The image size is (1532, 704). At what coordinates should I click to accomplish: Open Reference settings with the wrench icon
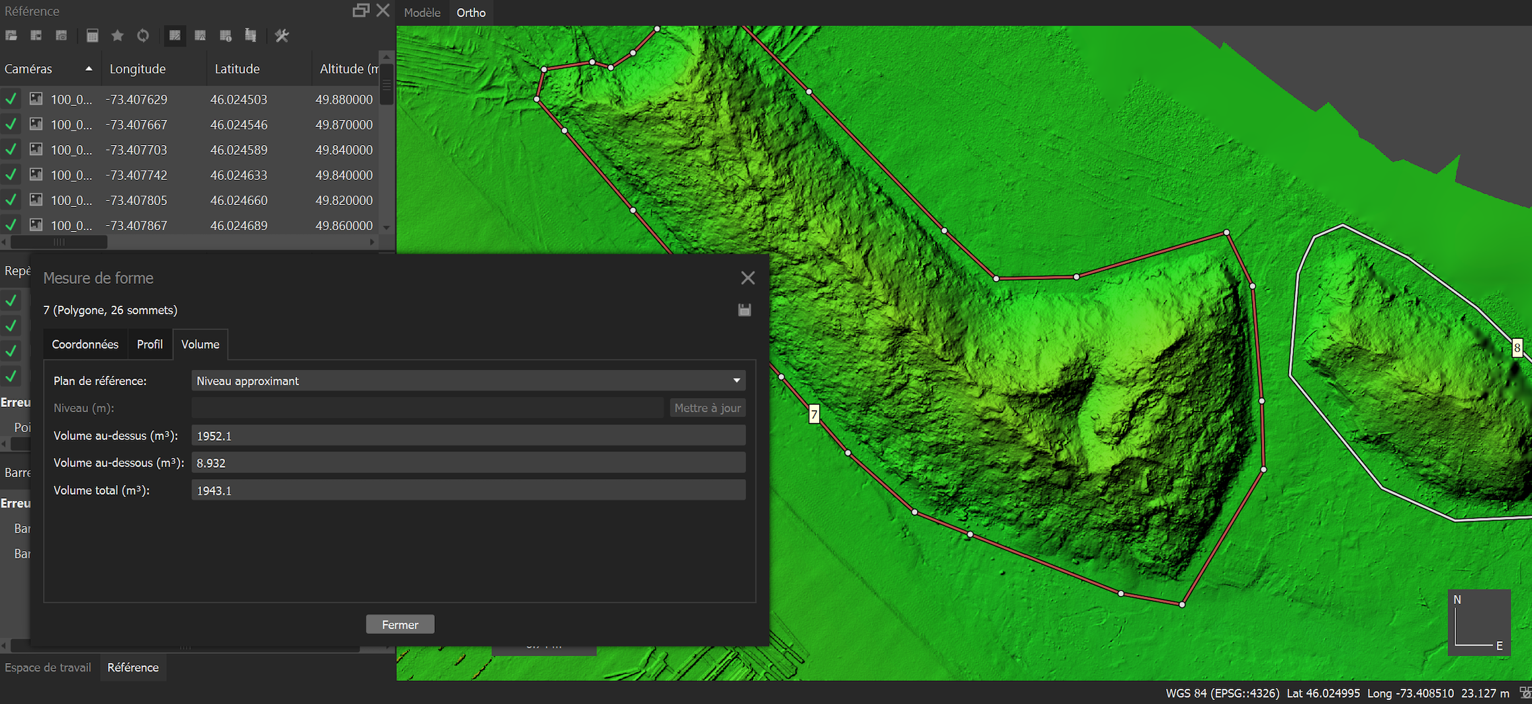point(282,36)
